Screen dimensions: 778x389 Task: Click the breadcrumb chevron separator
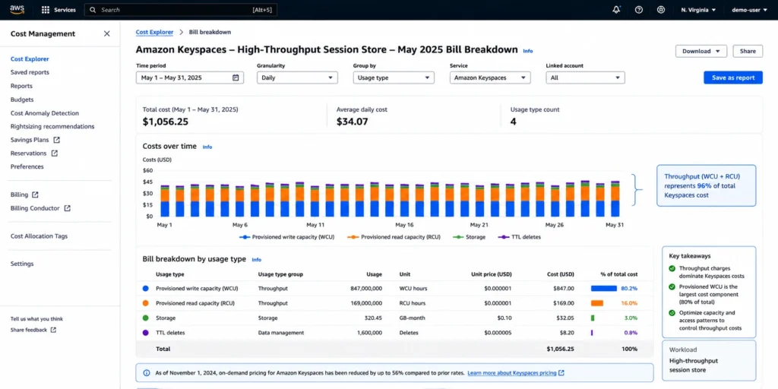[x=181, y=32]
